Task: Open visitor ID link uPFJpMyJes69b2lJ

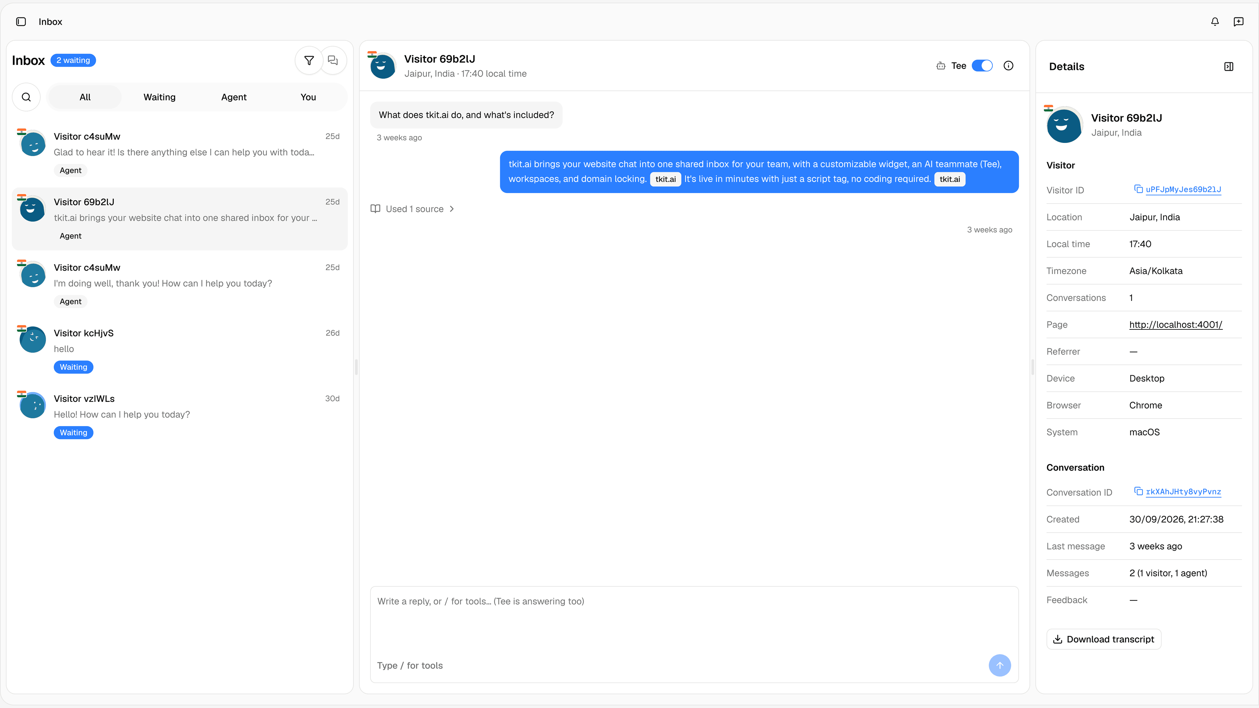Action: point(1183,189)
